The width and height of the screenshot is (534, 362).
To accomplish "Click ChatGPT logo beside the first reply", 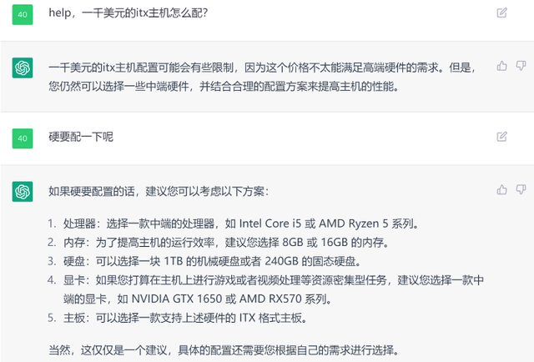I will point(23,68).
